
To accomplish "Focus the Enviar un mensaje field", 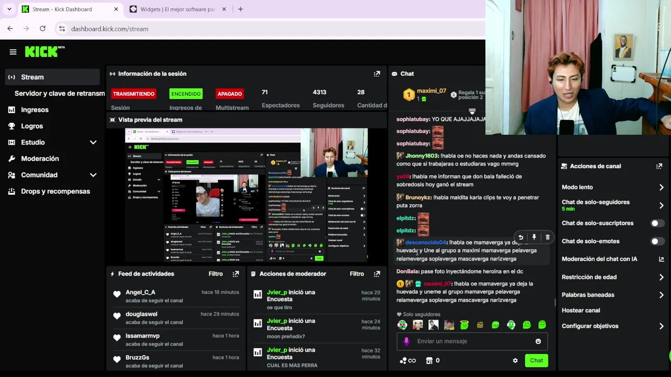I will pyautogui.click(x=473, y=341).
